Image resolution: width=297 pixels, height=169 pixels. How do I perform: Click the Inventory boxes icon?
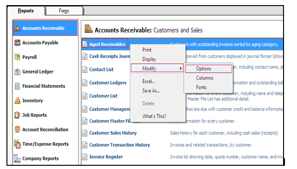click(17, 100)
